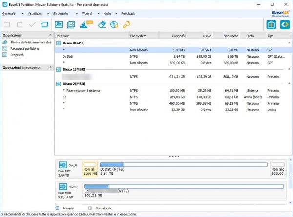
Task: Open the Generale menu
Action: click(9, 14)
